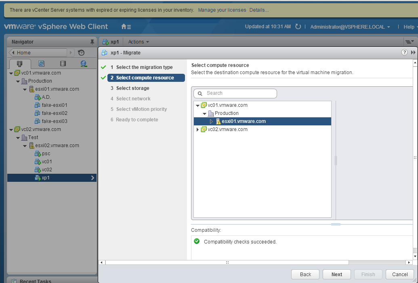Pin the Navigator panel
The width and height of the screenshot is (418, 283).
pyautogui.click(x=92, y=42)
